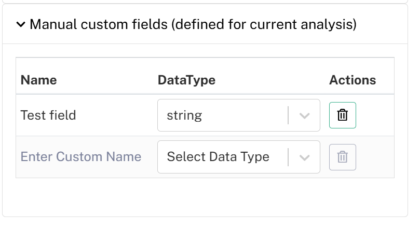420x231 pixels.
Task: Open the string data type dropdown arrow
Action: coord(305,116)
